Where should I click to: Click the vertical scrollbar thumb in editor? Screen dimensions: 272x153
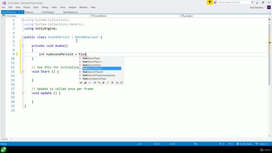point(269,54)
